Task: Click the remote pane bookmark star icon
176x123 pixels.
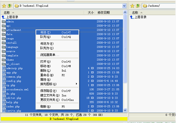Action: [132, 6]
